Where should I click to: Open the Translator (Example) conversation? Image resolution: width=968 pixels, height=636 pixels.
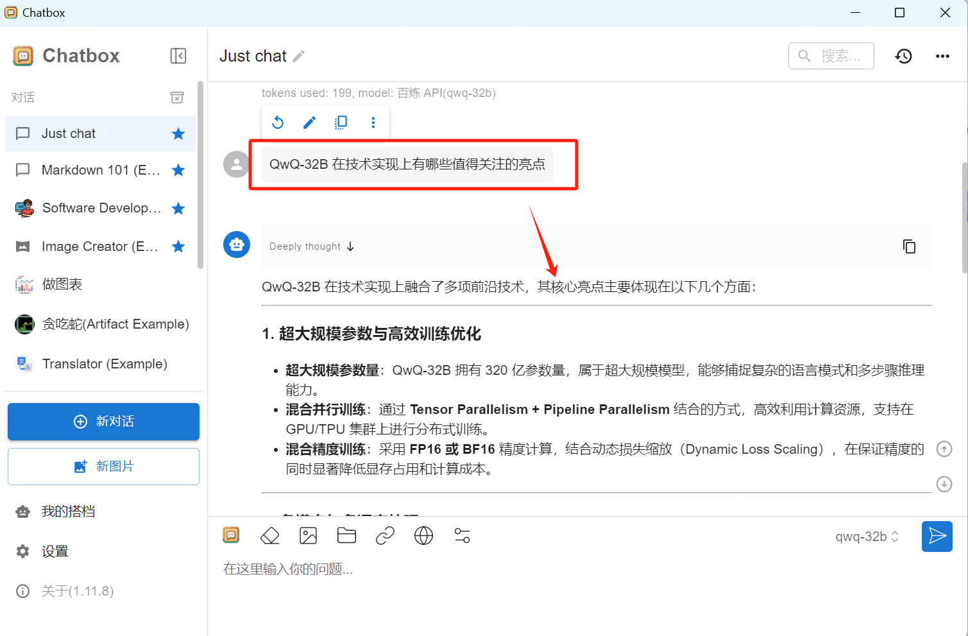click(x=100, y=364)
